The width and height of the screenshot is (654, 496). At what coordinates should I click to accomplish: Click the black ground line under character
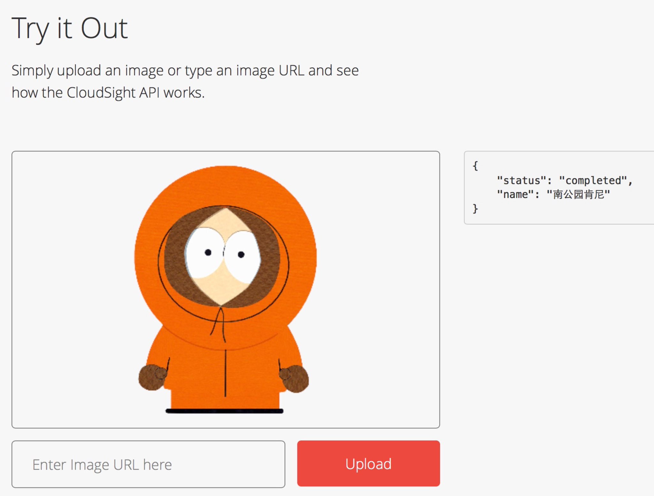pyautogui.click(x=224, y=411)
